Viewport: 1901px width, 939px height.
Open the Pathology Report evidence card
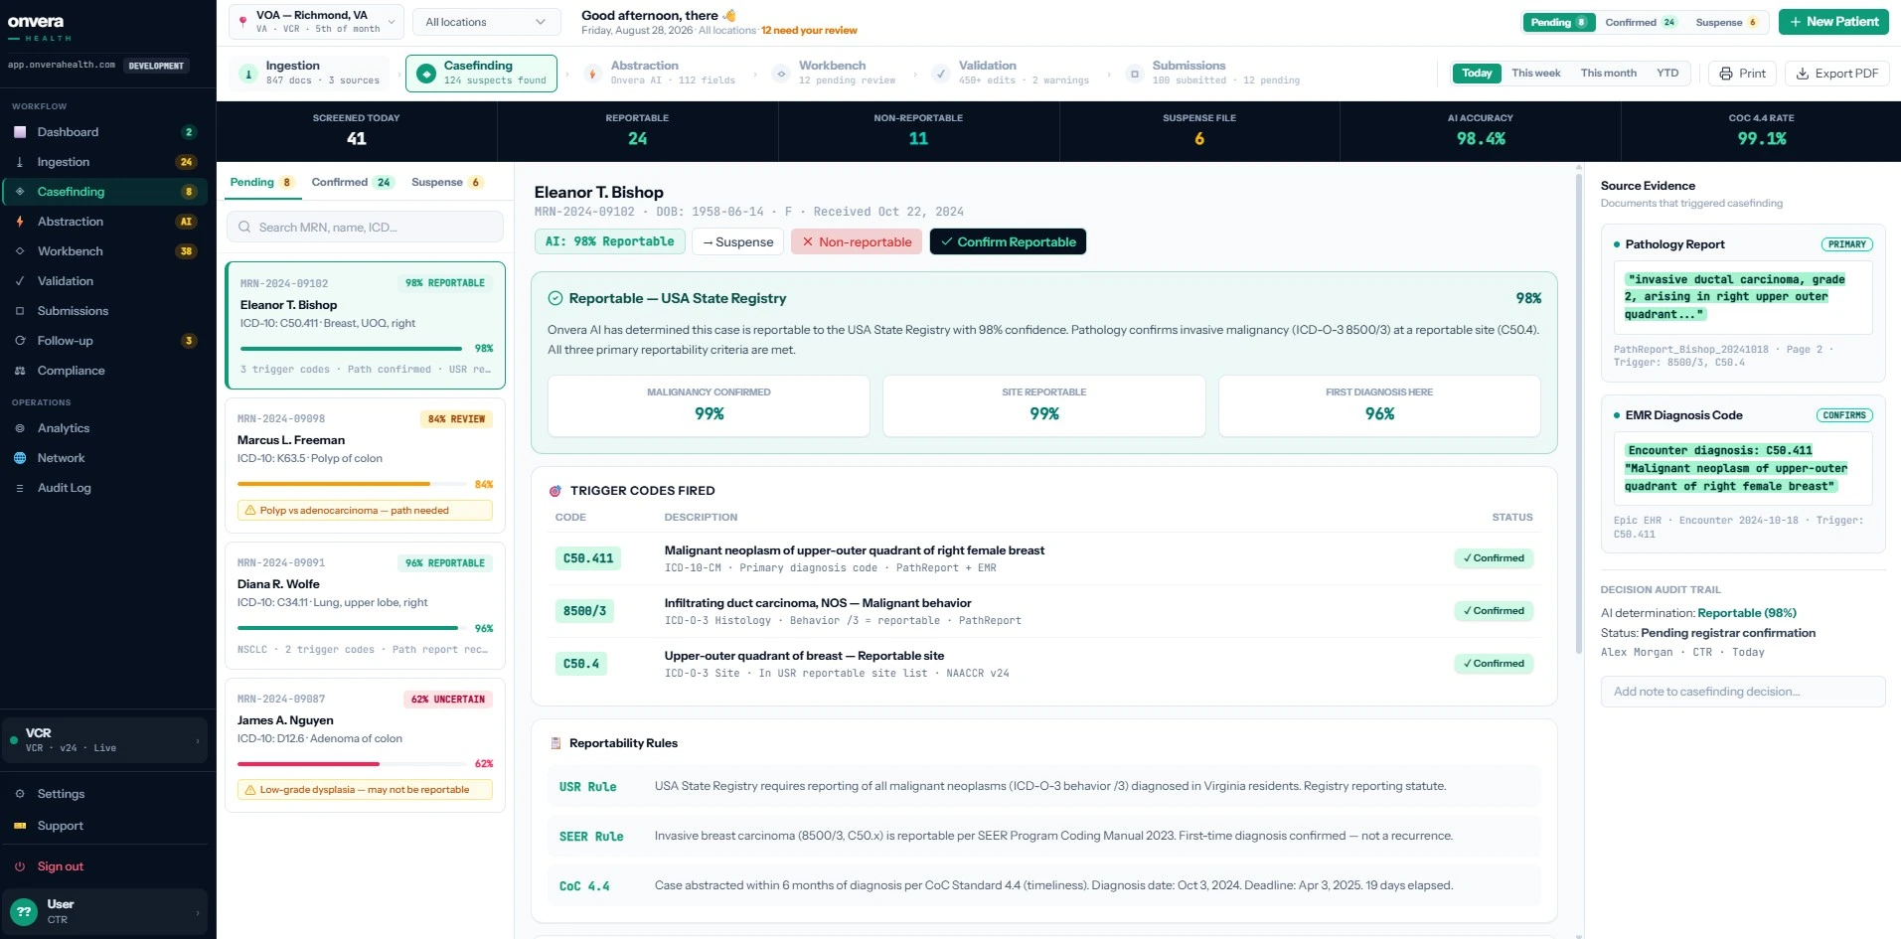click(1743, 303)
